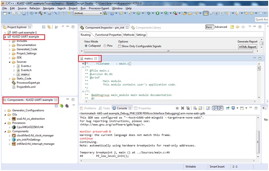Click the Display Selected Console monitor icon

(233, 108)
